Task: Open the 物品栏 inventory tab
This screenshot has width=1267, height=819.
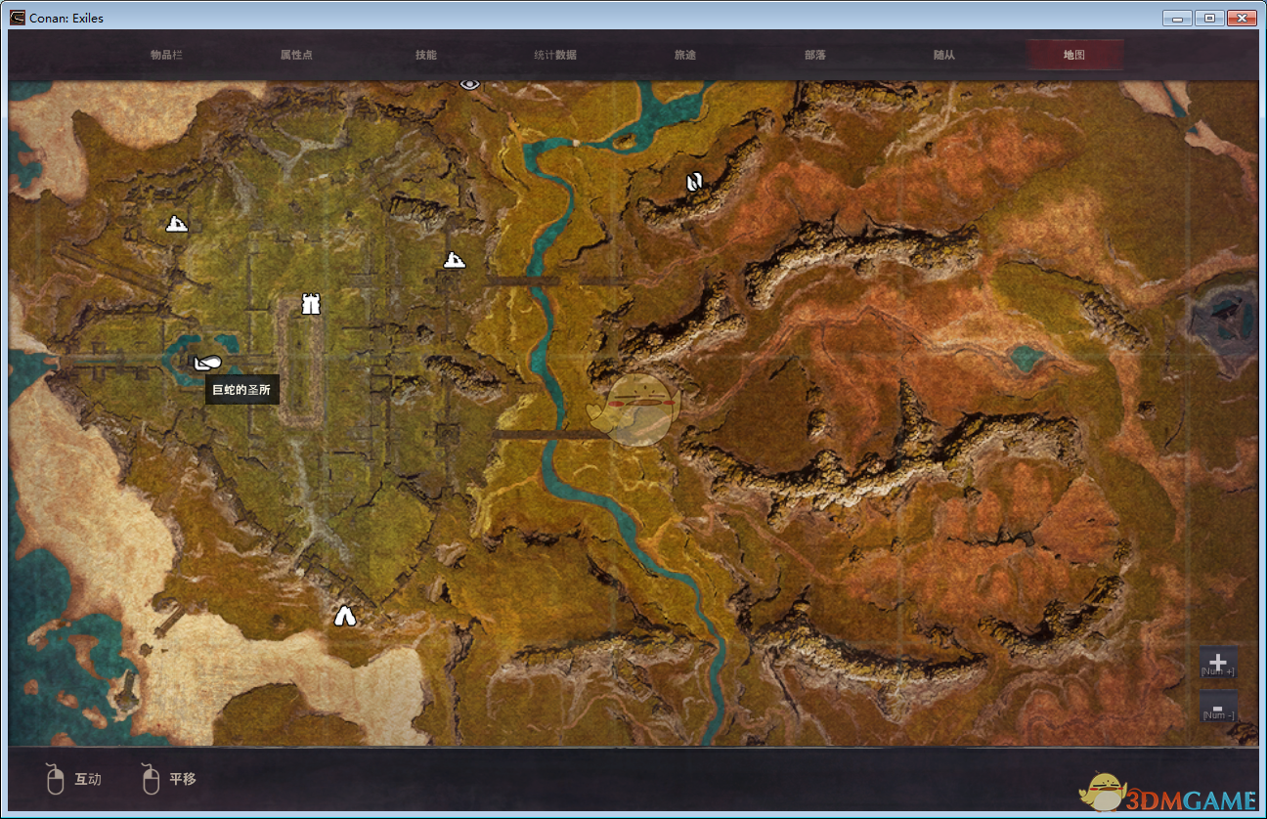Action: point(166,55)
